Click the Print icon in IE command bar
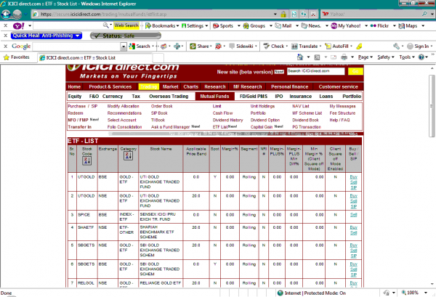Image resolution: width=436 pixels, height=297 pixels. (344, 57)
